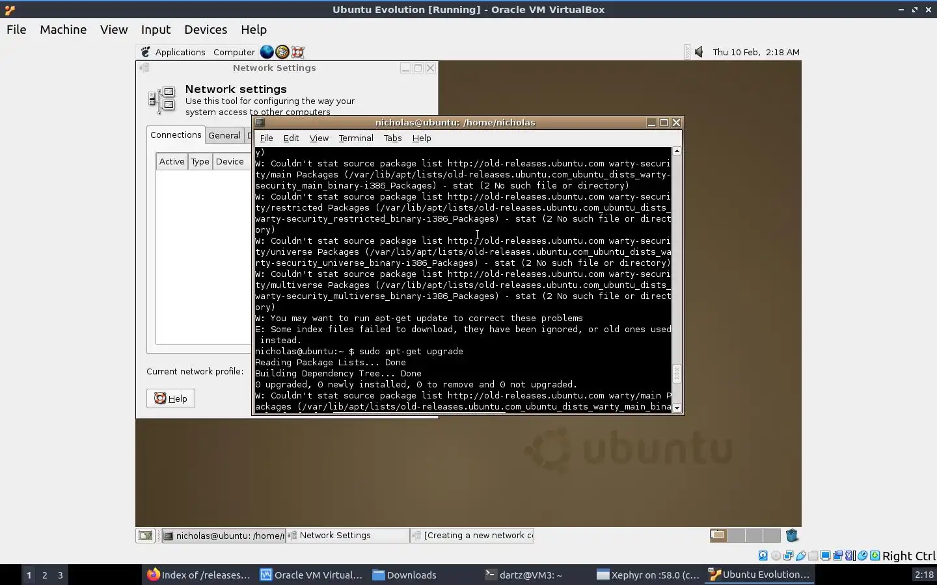Image resolution: width=937 pixels, height=585 pixels.
Task: Click VirtualBox optical disk status icon
Action: [776, 556]
